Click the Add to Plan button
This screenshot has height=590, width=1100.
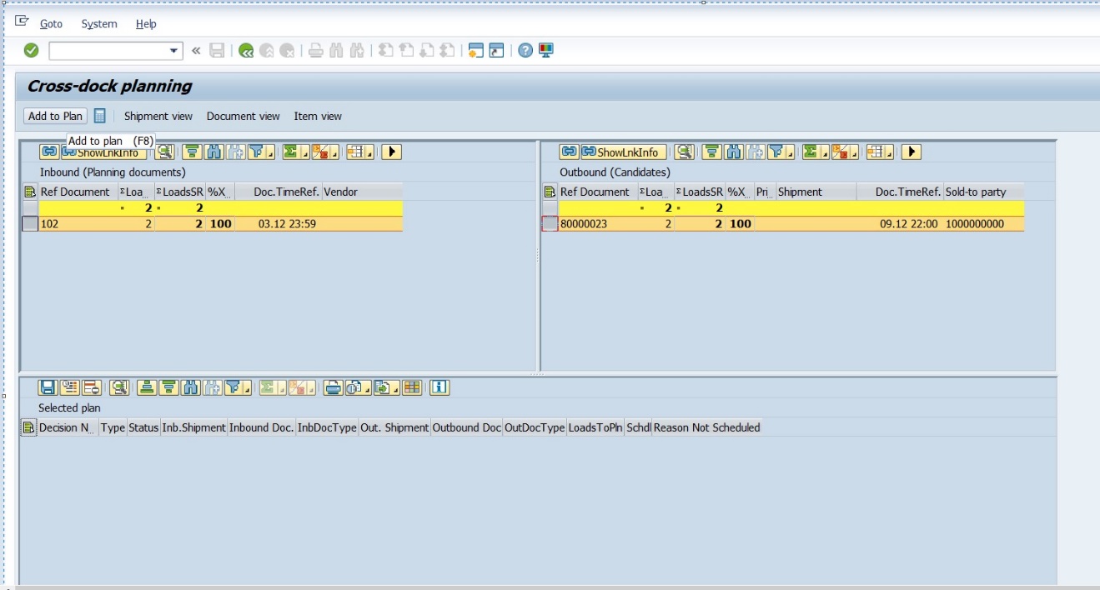click(55, 116)
